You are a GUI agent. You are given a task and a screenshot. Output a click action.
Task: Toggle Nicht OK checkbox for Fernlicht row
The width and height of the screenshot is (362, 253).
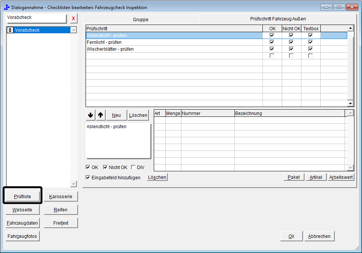tap(291, 42)
